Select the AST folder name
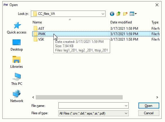This screenshot has width=165, height=122. pyautogui.click(x=41, y=29)
